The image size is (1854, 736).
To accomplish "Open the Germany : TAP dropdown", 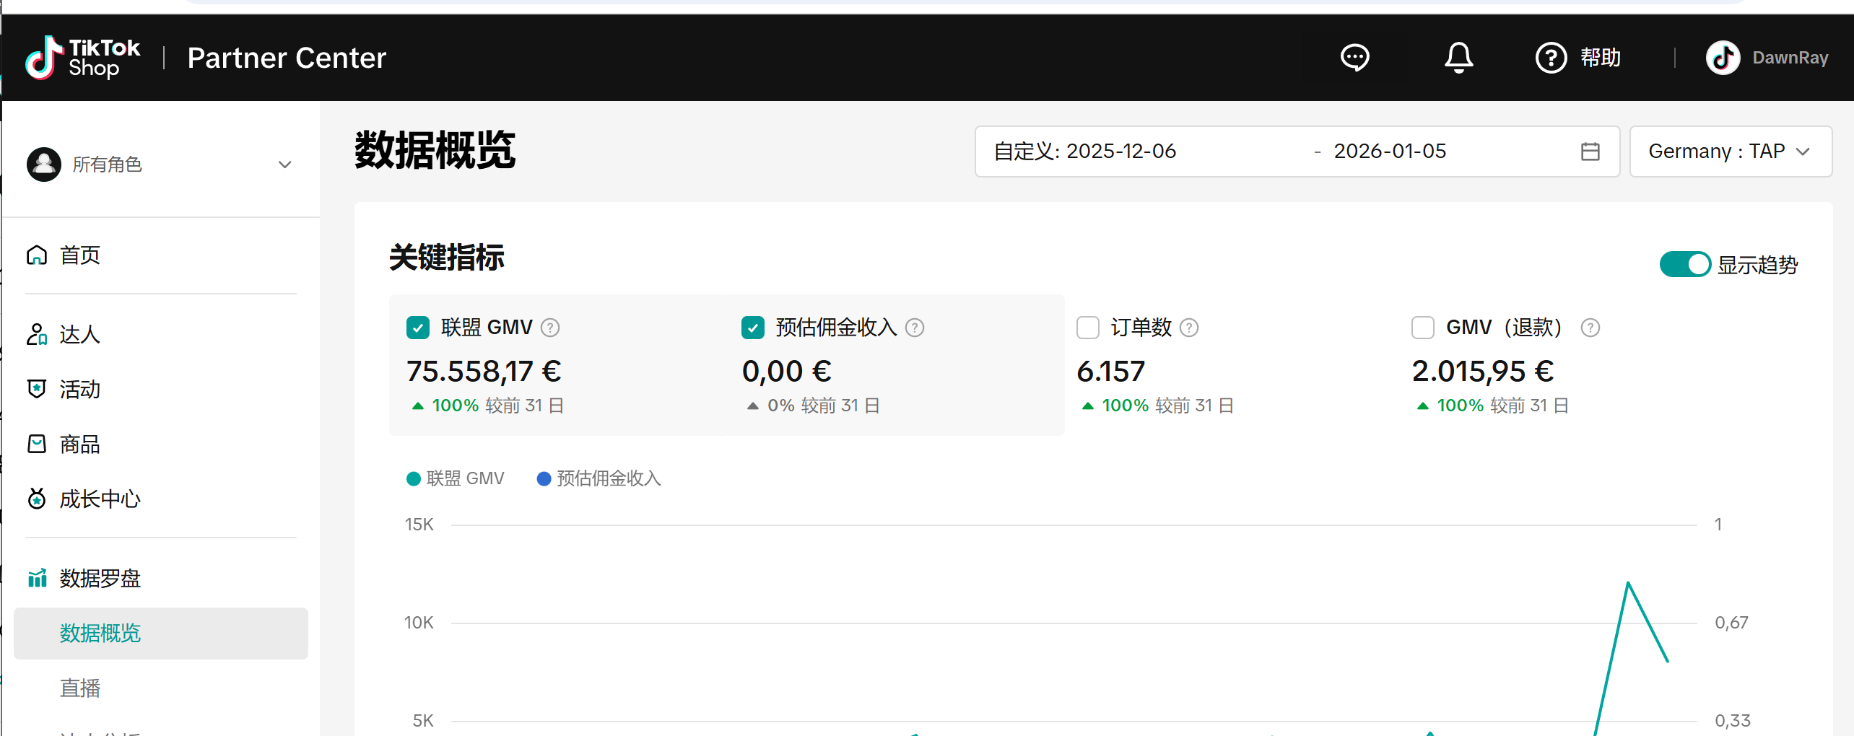I will [1731, 152].
